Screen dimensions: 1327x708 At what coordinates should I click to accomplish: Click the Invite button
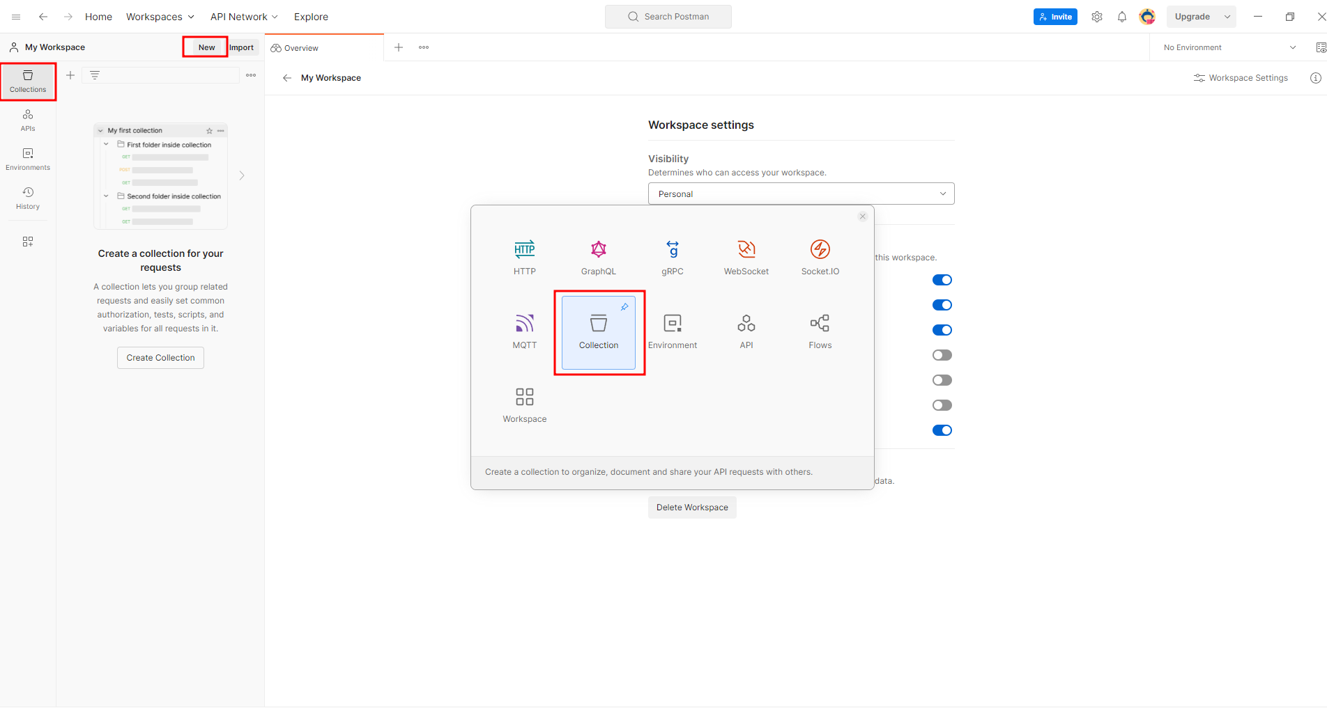(x=1055, y=17)
